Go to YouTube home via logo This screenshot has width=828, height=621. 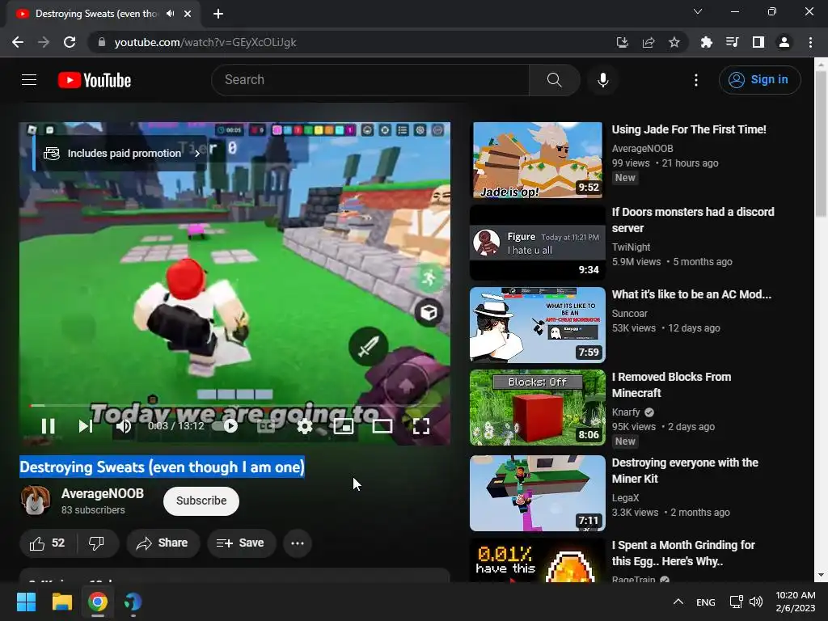[95, 80]
